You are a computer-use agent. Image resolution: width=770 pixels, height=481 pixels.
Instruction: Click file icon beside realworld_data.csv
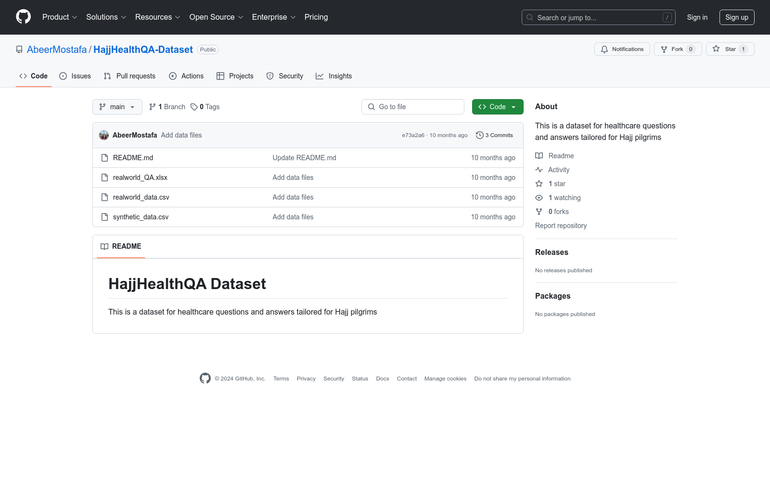point(104,197)
